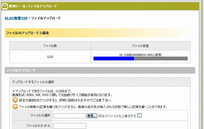The image size is (204, 129).
Task: Click the help icon beside ファイル情報 note
Action: [15, 107]
